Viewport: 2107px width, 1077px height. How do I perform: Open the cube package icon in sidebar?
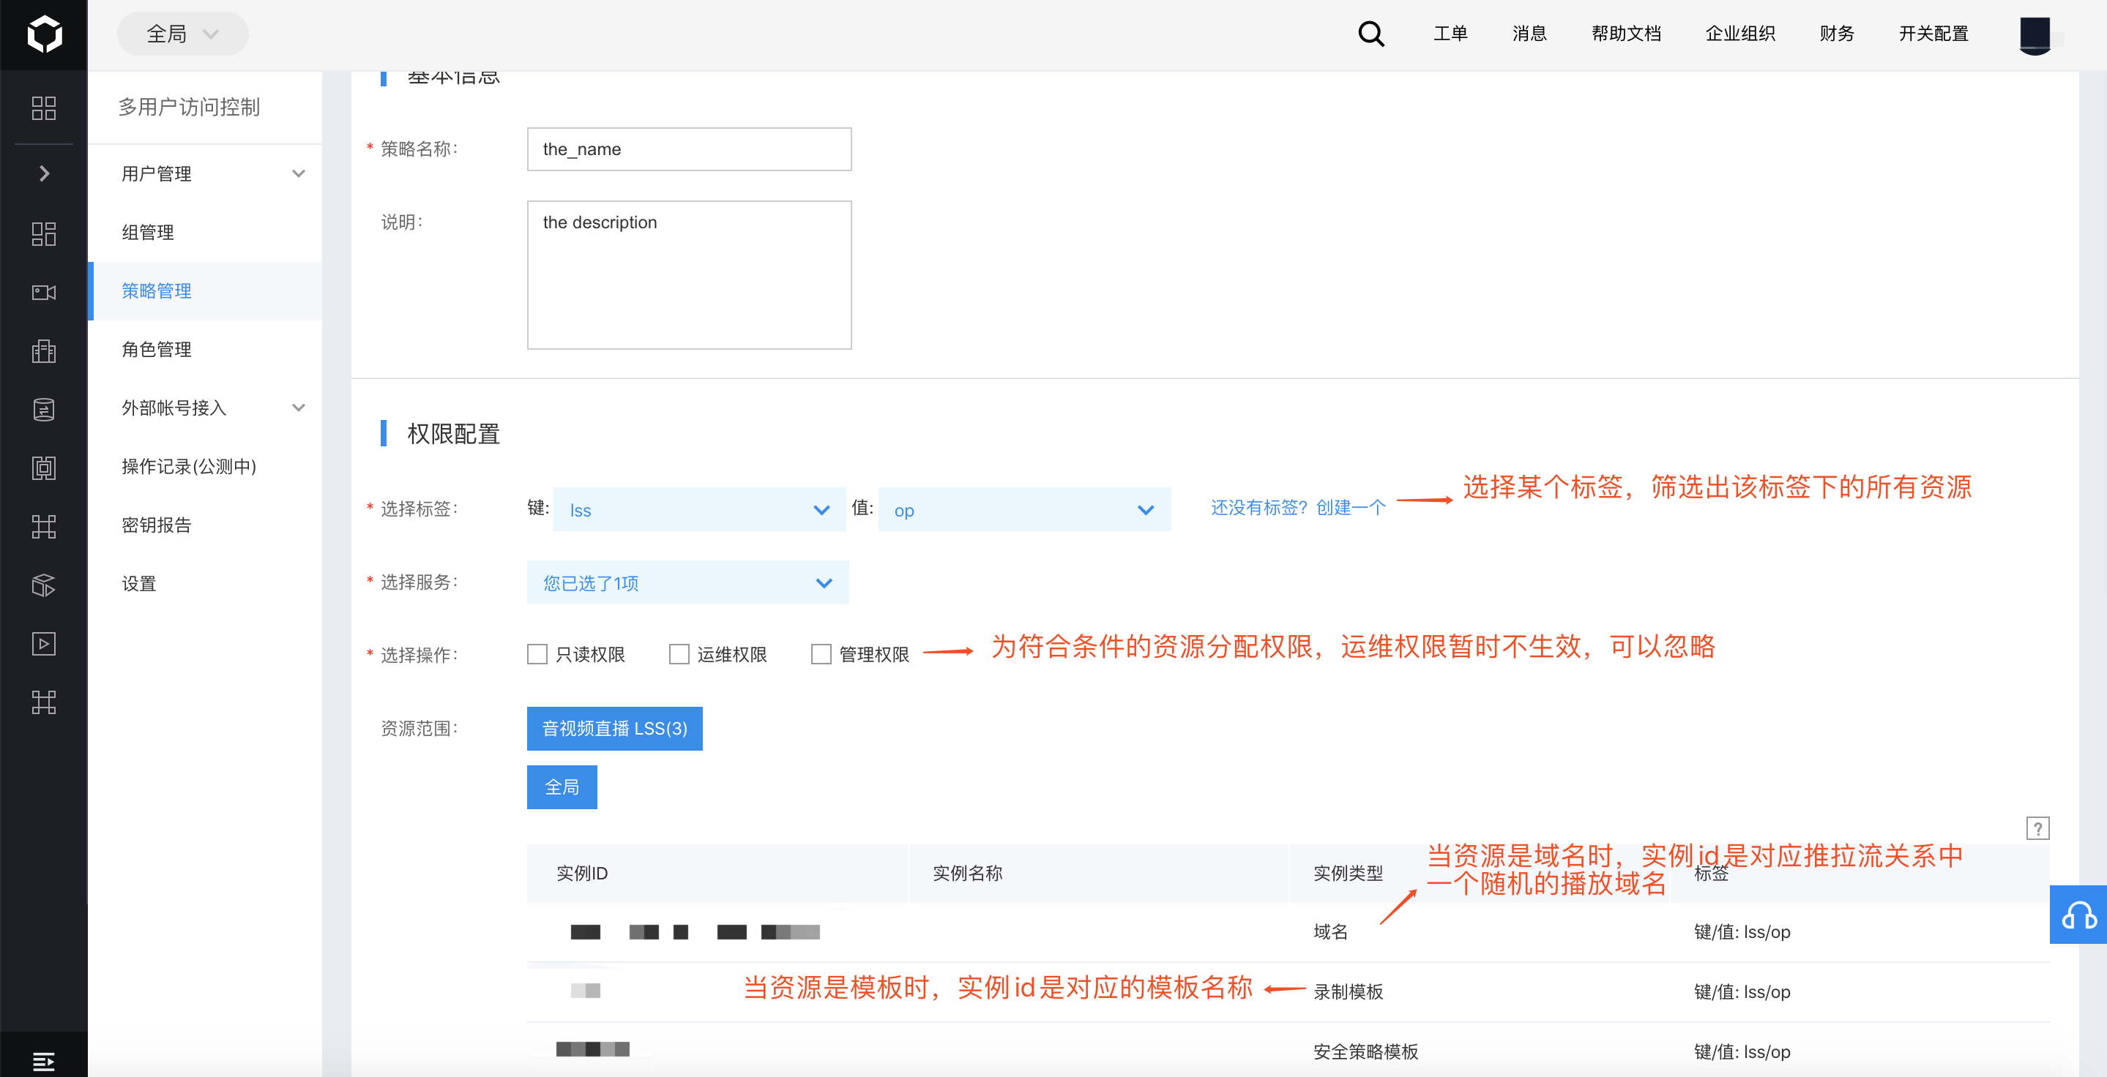coord(43,585)
